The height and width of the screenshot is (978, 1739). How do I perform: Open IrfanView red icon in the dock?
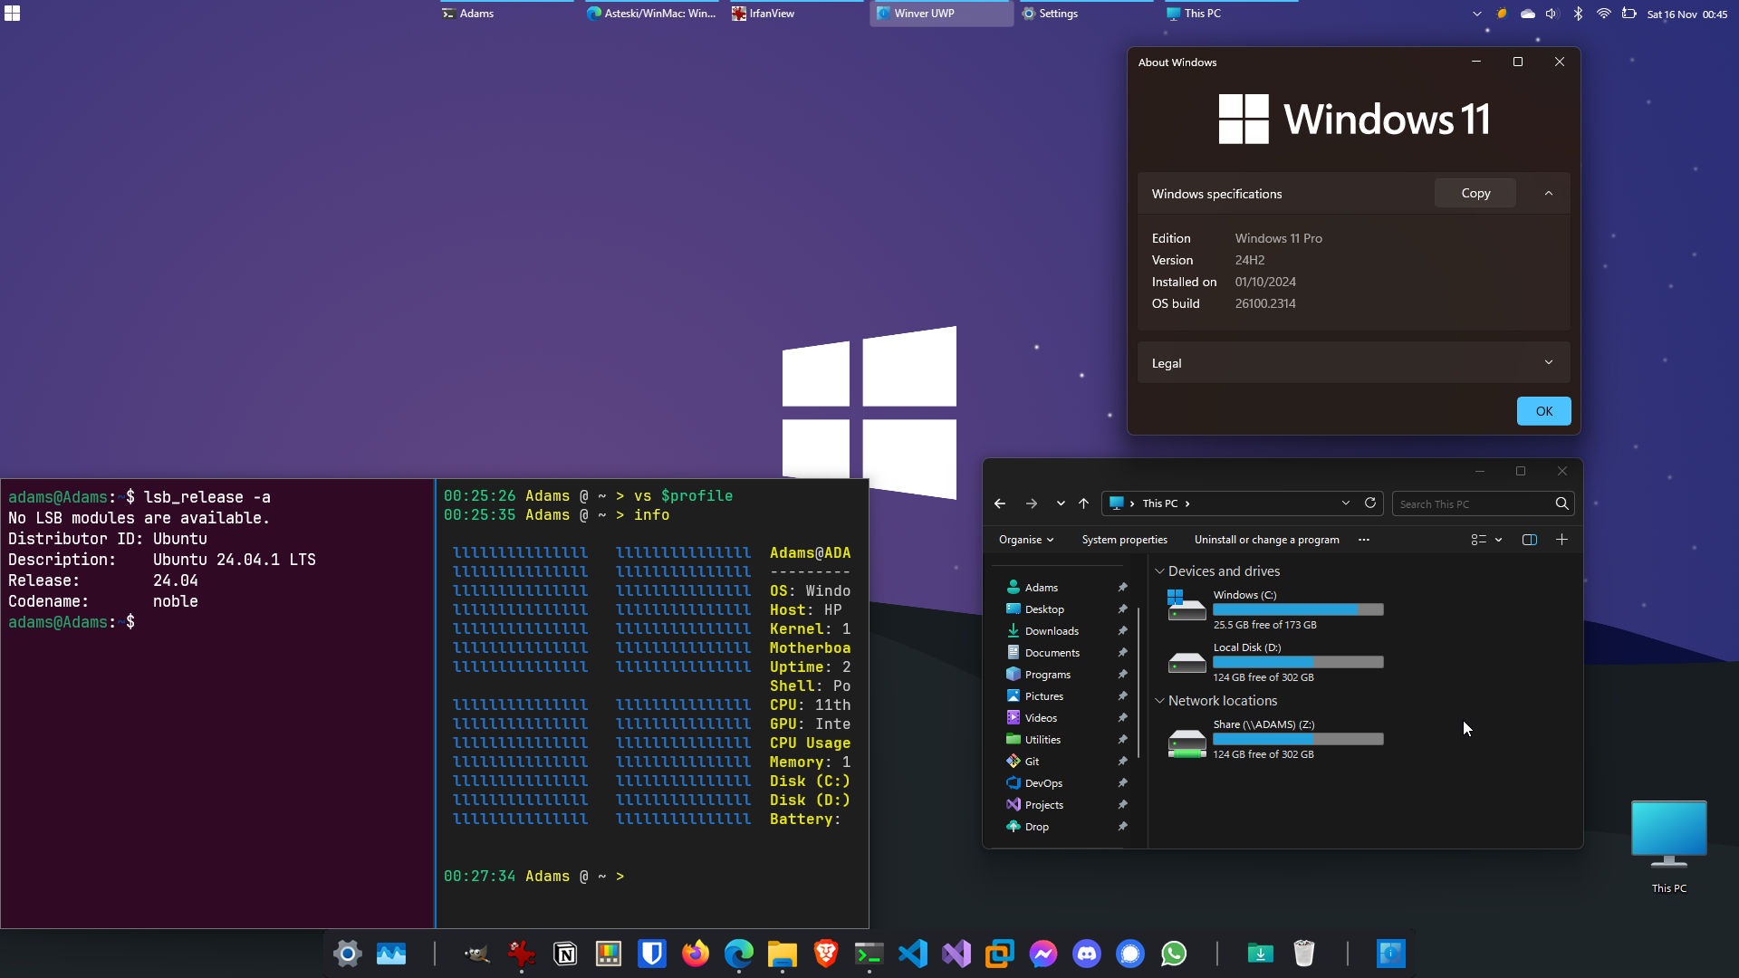521,954
